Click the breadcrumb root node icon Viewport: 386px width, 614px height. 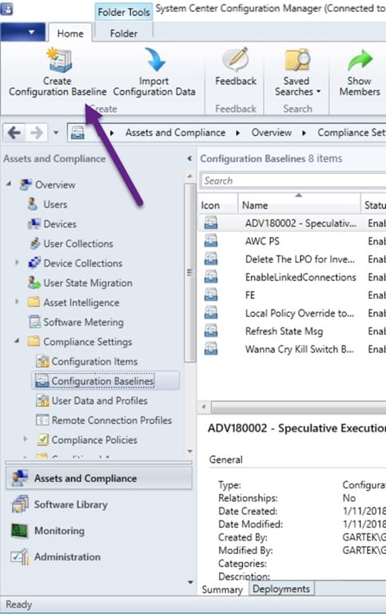coord(78,133)
